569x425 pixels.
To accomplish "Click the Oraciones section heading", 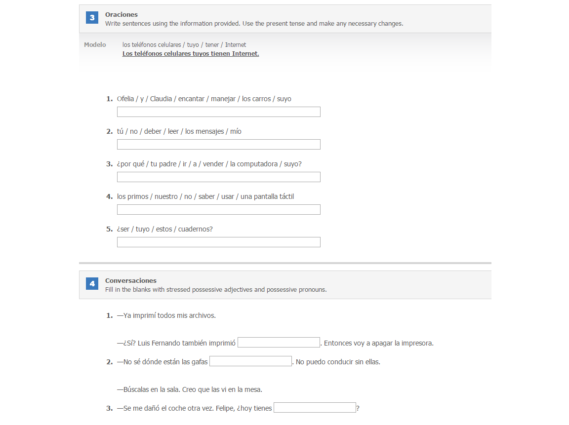I will point(122,14).
